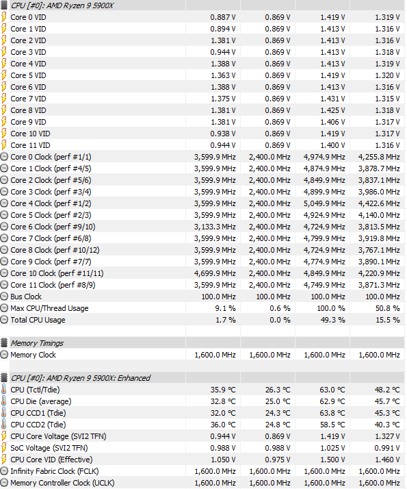Click the 35.9 °C current Tctl/Tdie value
This screenshot has width=407, height=489.
pyautogui.click(x=223, y=390)
